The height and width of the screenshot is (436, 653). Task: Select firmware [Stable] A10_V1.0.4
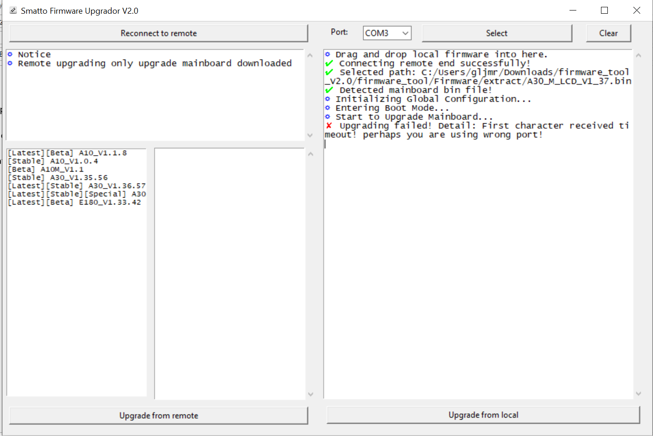pos(53,161)
